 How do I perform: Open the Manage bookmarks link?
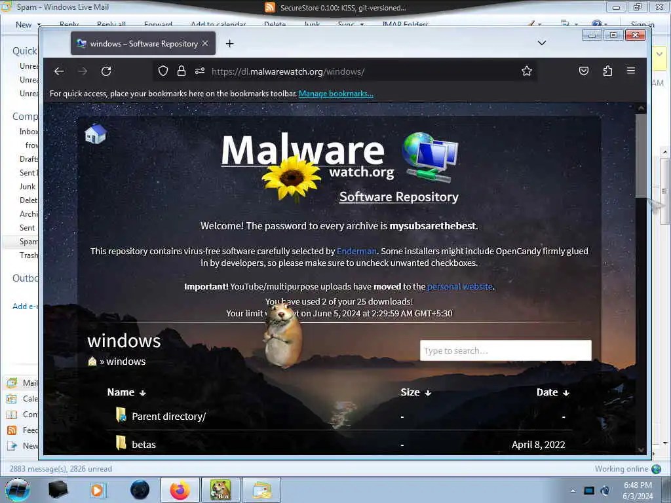tap(336, 94)
